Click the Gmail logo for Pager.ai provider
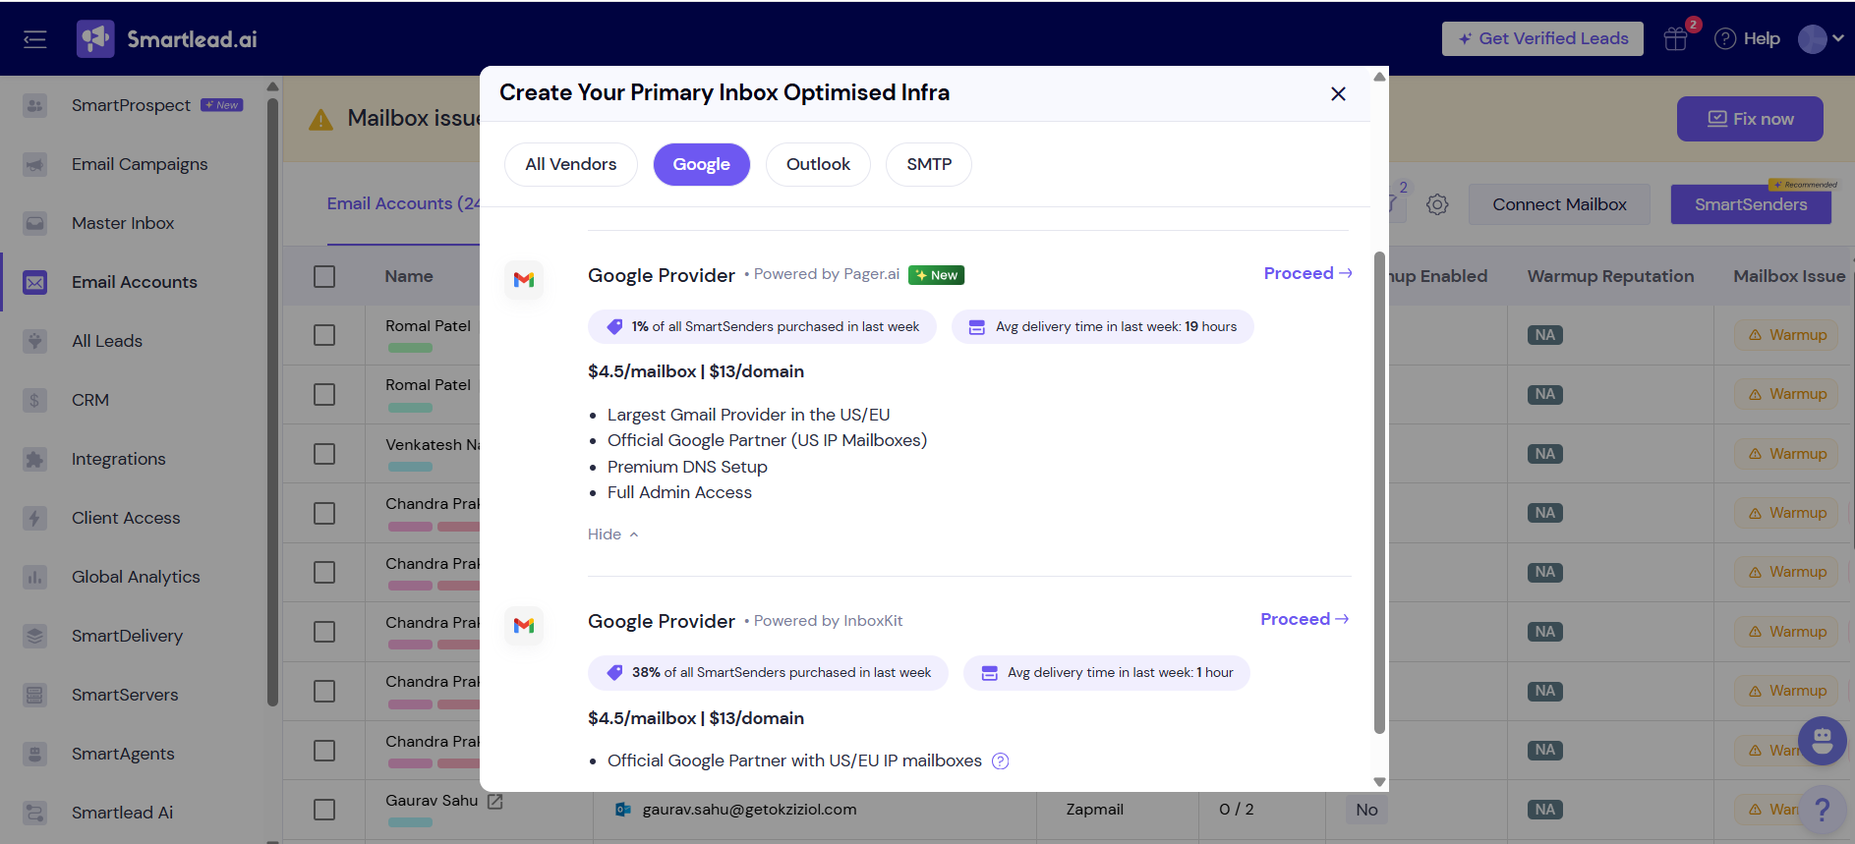This screenshot has width=1855, height=844. click(x=524, y=280)
